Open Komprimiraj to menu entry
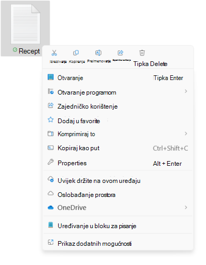Image resolution: width=206 pixels, height=265 pixels. pyautogui.click(x=118, y=134)
